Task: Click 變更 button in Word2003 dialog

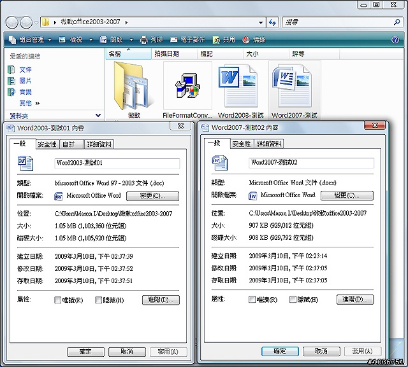Action: (152, 196)
